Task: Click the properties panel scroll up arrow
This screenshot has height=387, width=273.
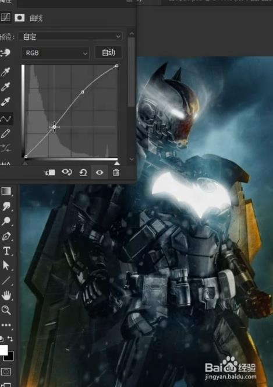Action: [x=132, y=34]
